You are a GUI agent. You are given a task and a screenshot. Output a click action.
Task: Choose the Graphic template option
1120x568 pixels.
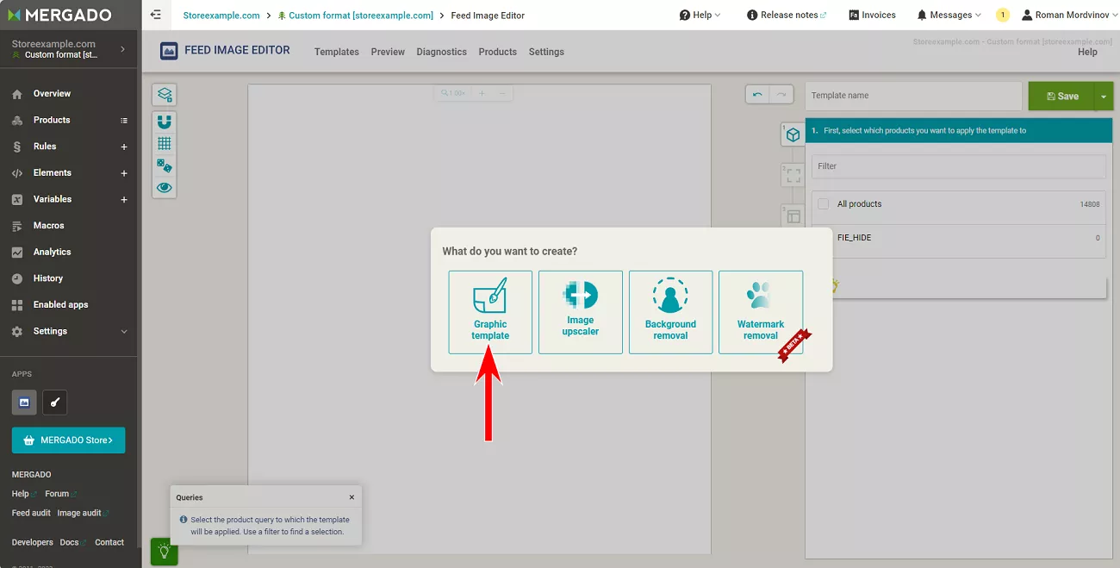click(490, 312)
